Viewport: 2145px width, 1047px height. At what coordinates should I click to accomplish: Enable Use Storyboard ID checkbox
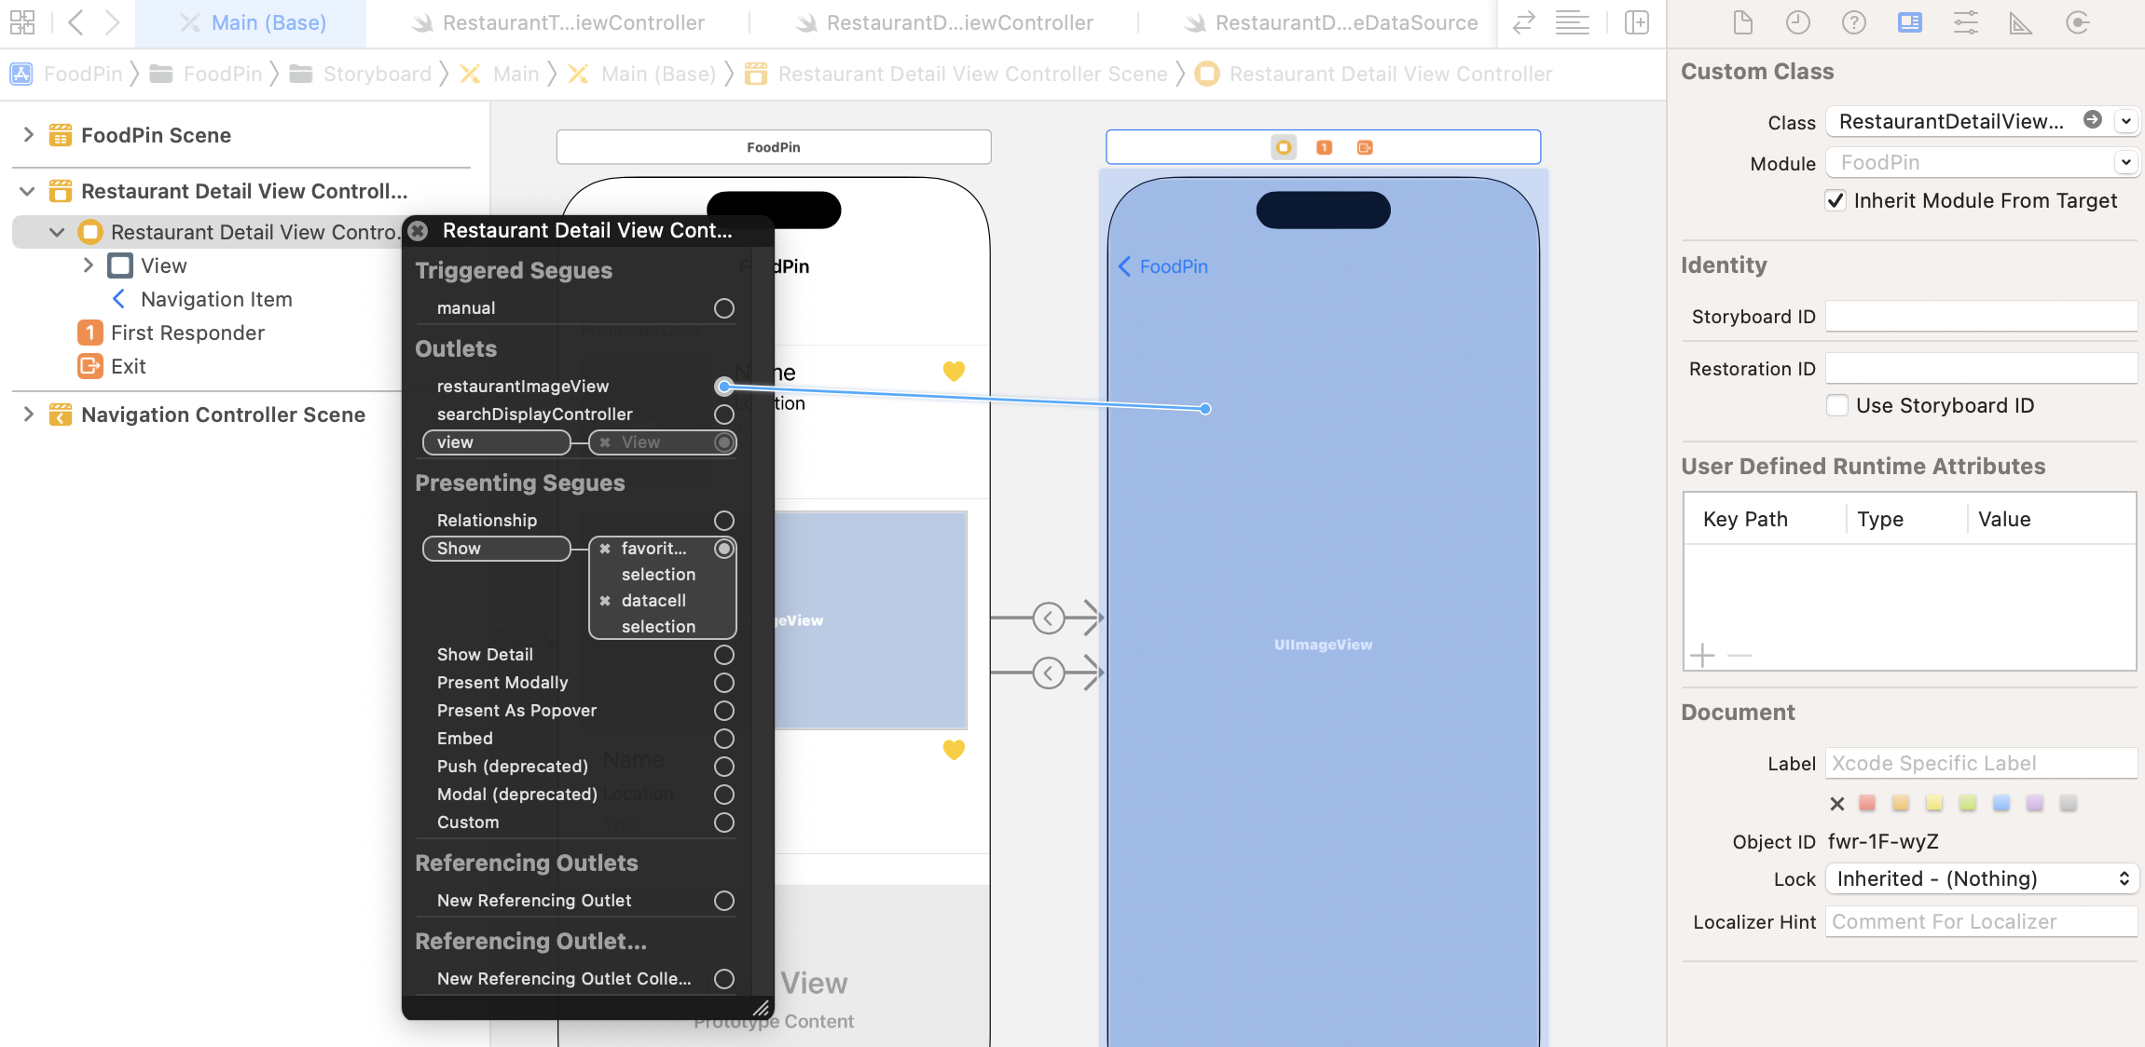(1837, 405)
